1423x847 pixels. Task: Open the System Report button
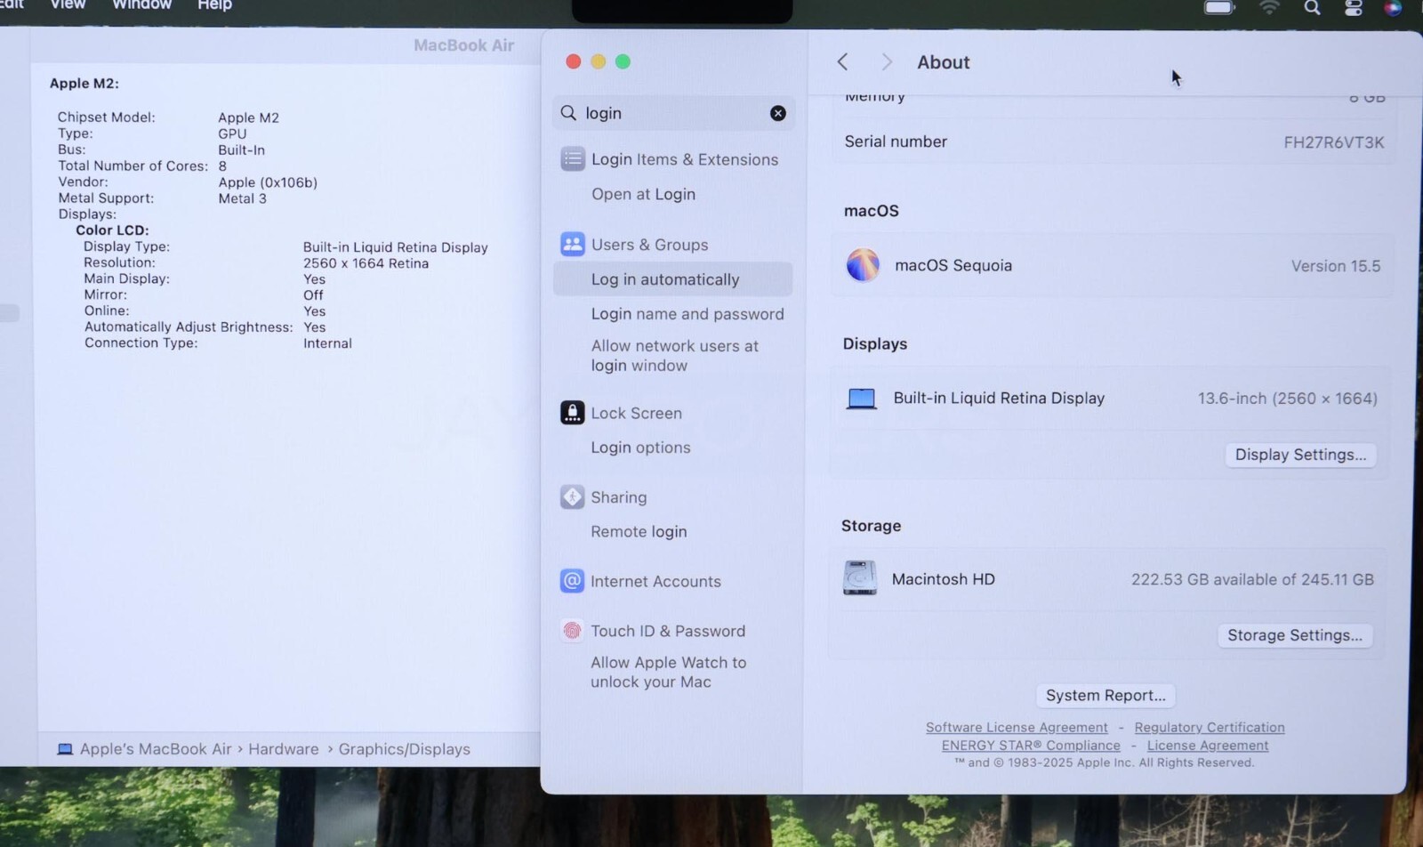1105,695
